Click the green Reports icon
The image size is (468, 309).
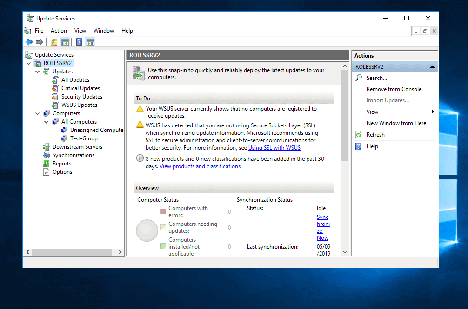point(46,164)
